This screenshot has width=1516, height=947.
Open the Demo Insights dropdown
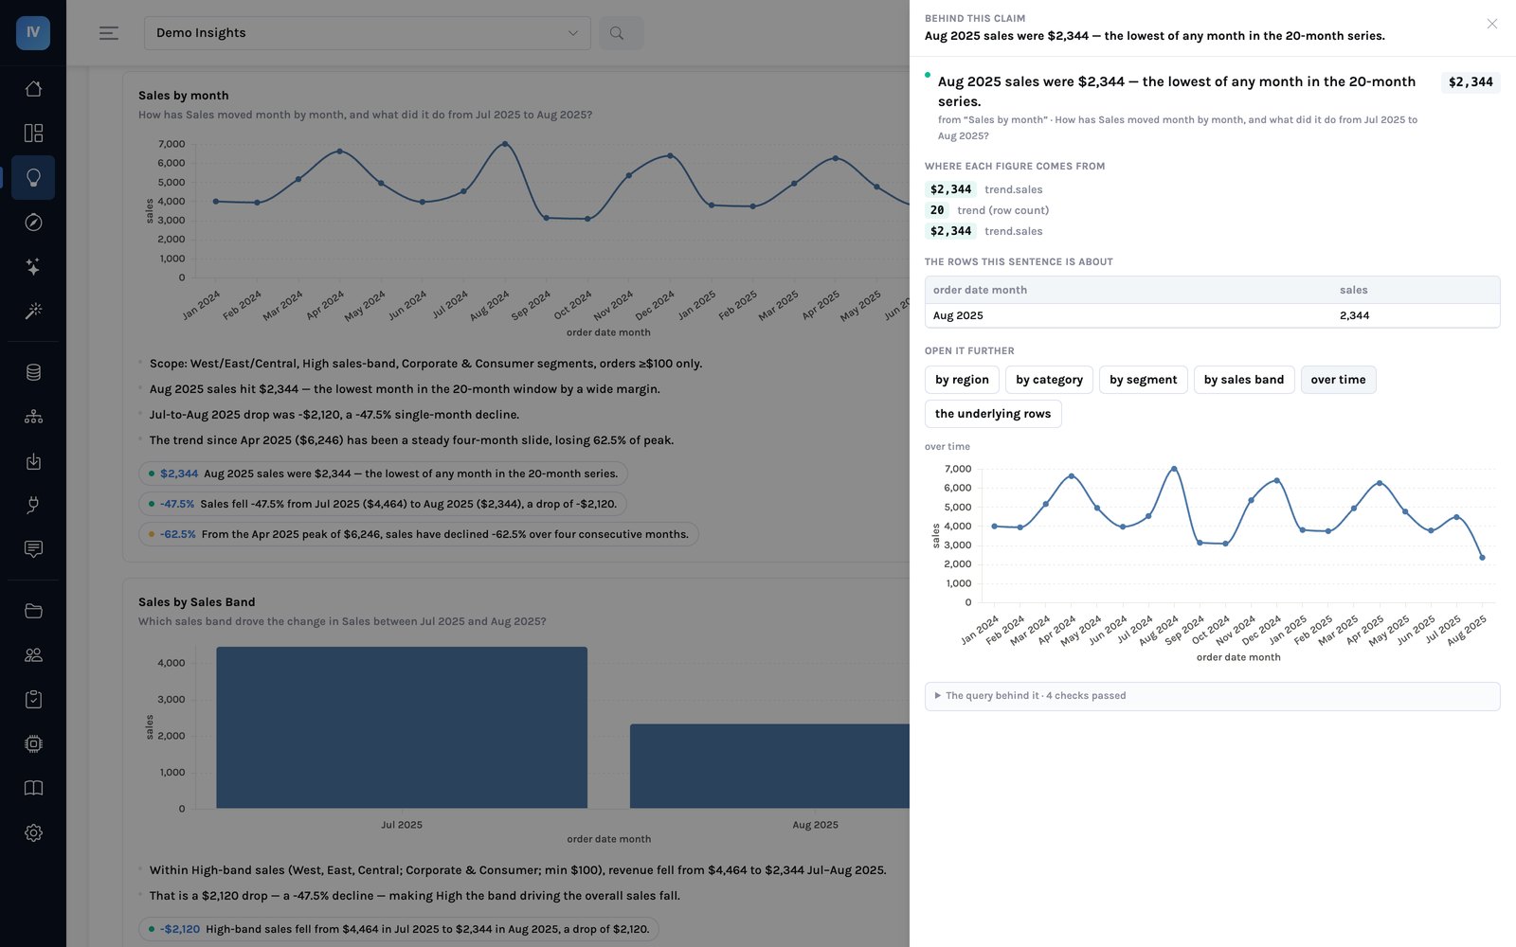368,33
